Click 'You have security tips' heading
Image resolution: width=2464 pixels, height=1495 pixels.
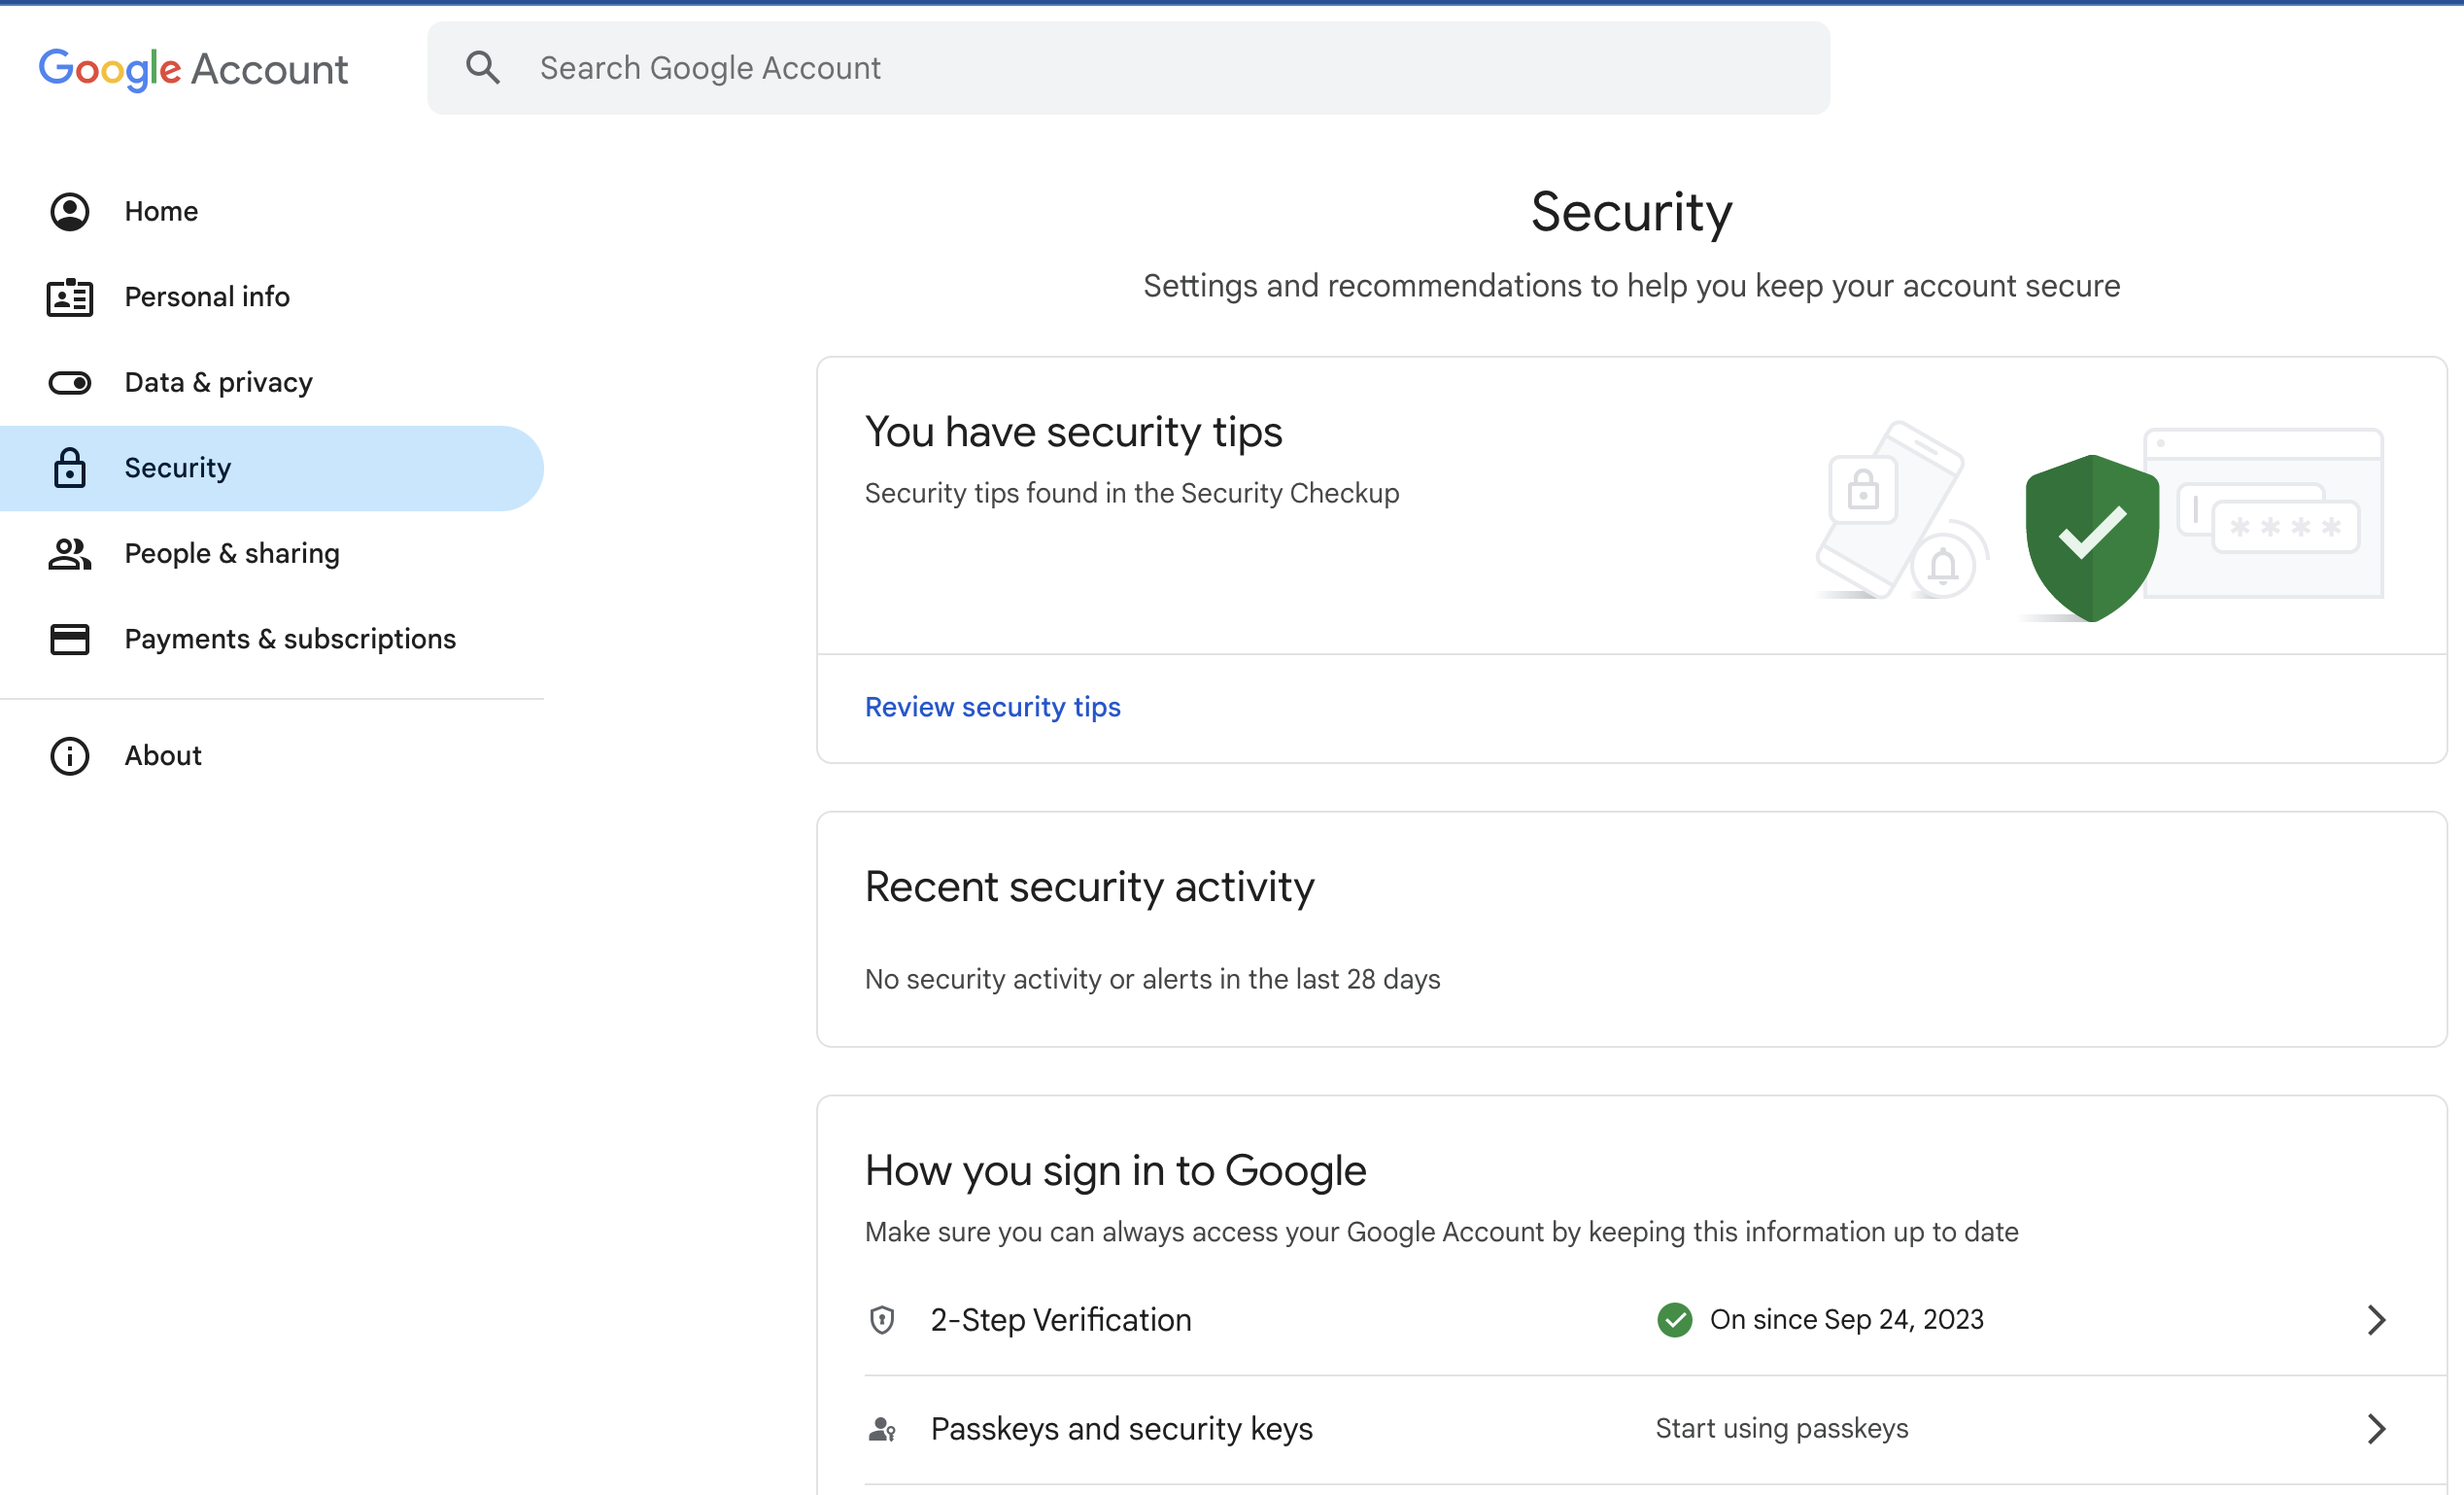[x=1073, y=433]
